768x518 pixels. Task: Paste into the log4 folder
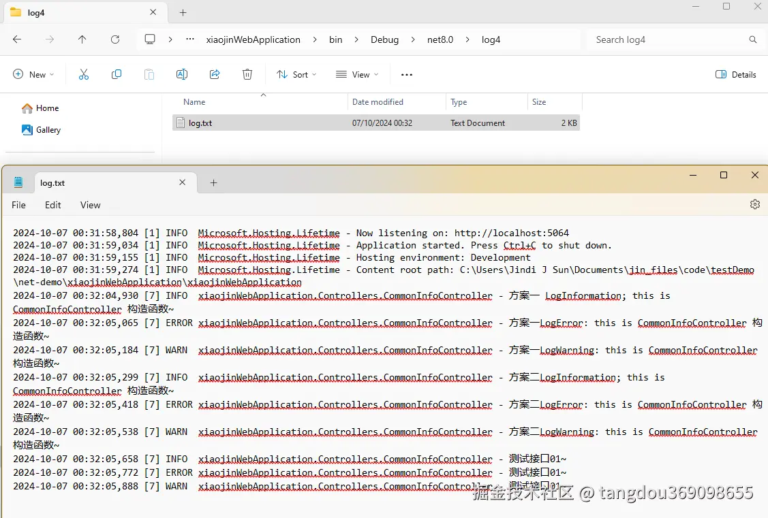click(149, 74)
